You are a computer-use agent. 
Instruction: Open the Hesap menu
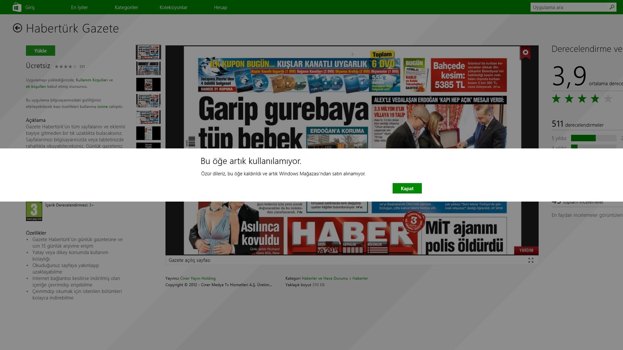(x=221, y=7)
